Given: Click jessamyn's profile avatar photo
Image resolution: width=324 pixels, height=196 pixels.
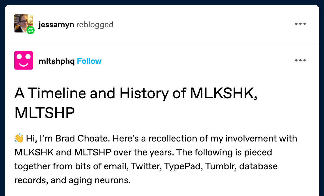Looking at the screenshot, I should [22, 22].
